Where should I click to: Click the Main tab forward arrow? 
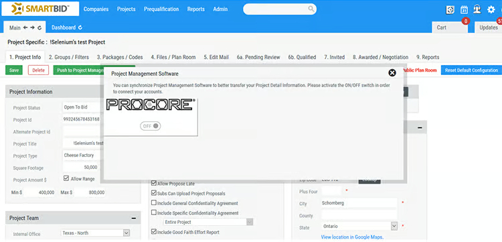pos(32,27)
